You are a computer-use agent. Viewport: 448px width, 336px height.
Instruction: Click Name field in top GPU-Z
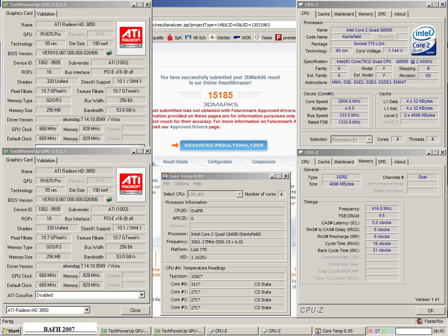point(75,24)
